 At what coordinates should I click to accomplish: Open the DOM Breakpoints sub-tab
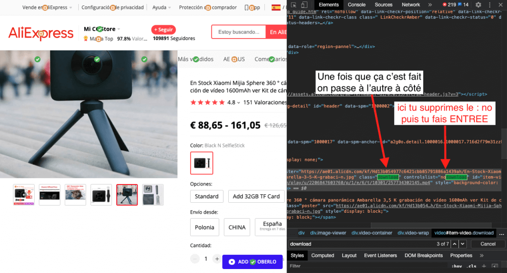(x=424, y=255)
